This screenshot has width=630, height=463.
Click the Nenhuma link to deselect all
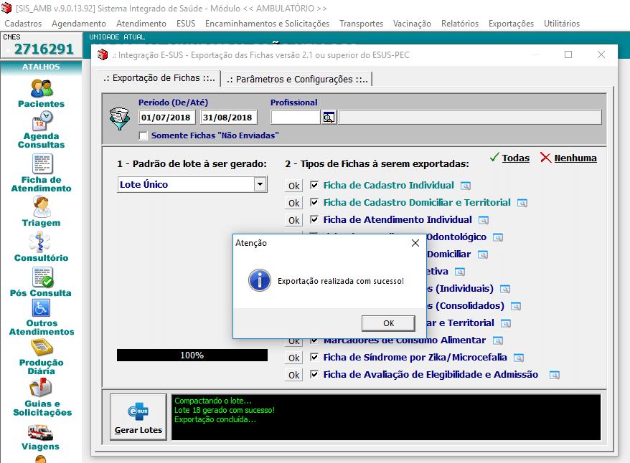tap(575, 158)
